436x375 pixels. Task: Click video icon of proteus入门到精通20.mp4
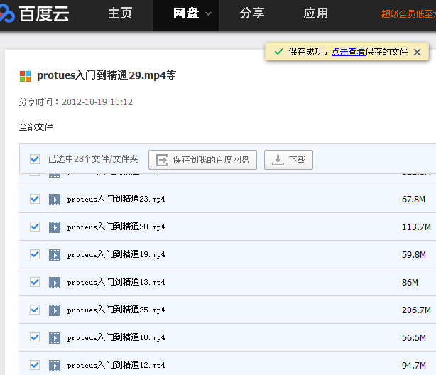[x=55, y=227]
